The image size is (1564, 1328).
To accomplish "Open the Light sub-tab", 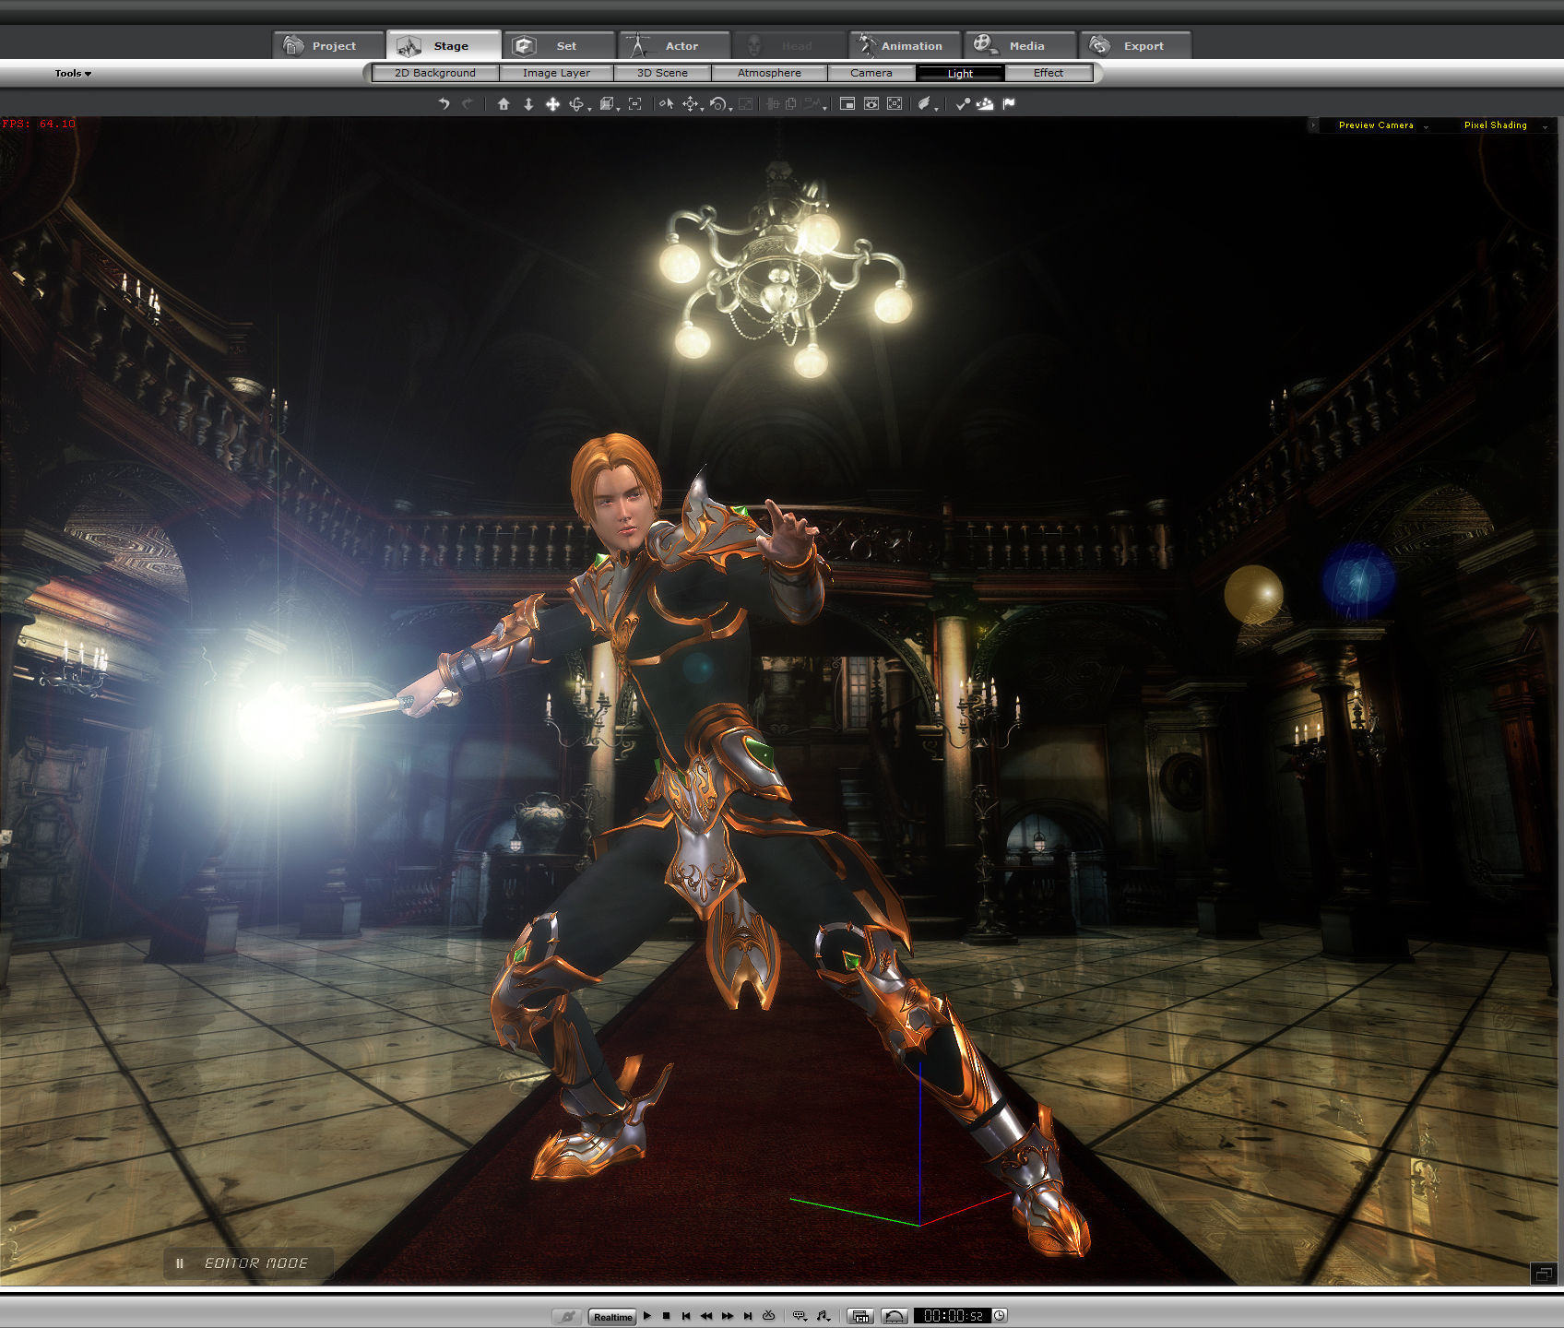I will [960, 73].
